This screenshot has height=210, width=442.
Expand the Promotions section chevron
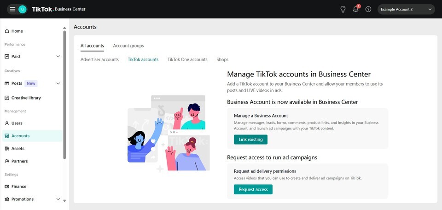coord(58,199)
